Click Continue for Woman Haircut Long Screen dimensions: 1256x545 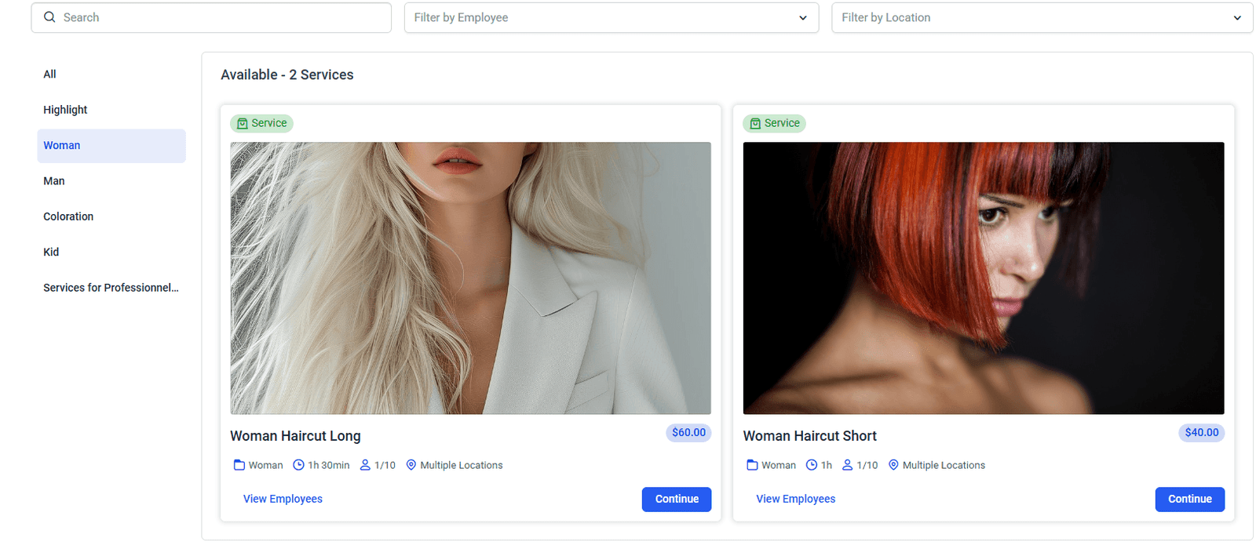coord(677,500)
